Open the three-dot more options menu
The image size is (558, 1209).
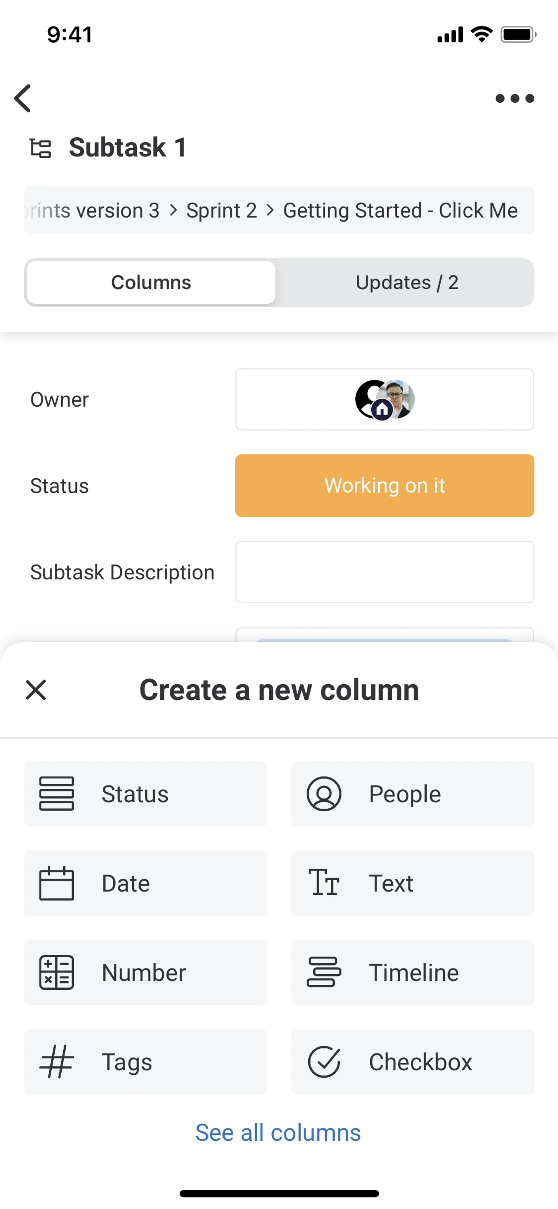pos(514,99)
